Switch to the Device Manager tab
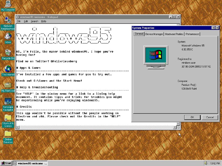Image resolution: width=222 pixels, height=166 pixels. pos(154,34)
